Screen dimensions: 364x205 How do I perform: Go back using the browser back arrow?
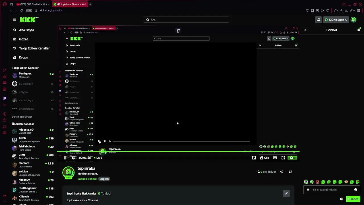(11, 11)
